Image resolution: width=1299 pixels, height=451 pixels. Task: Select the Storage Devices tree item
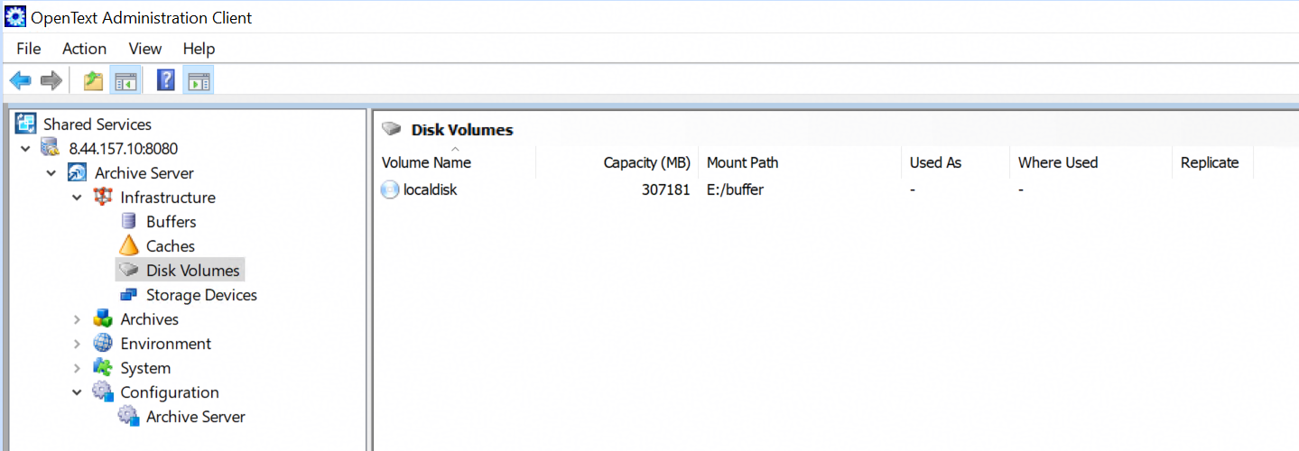(201, 295)
